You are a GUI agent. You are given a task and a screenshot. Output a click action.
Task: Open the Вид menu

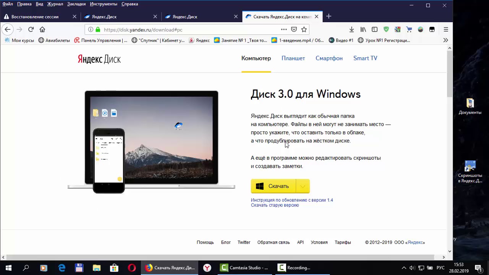(x=39, y=4)
